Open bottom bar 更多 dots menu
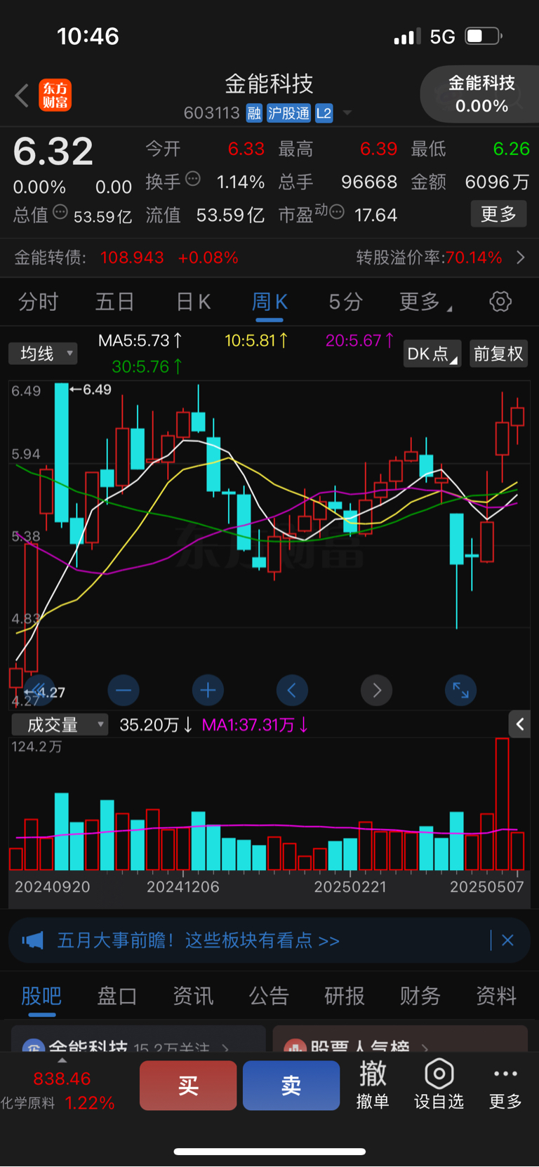The image size is (539, 1167). [505, 1084]
